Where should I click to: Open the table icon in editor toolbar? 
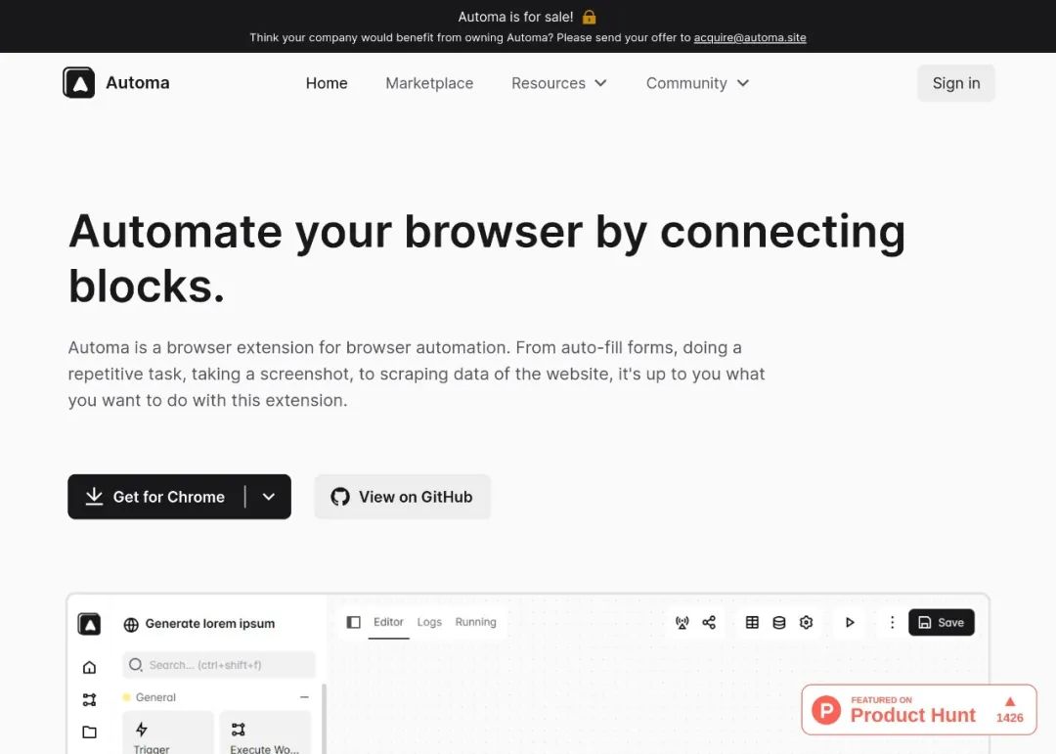click(x=752, y=622)
